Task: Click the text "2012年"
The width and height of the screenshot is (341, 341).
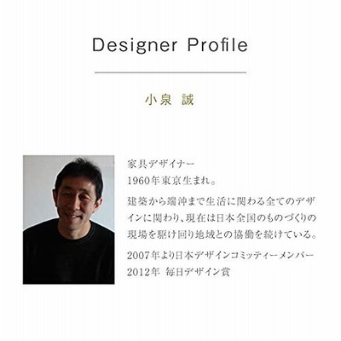Action: point(143,272)
